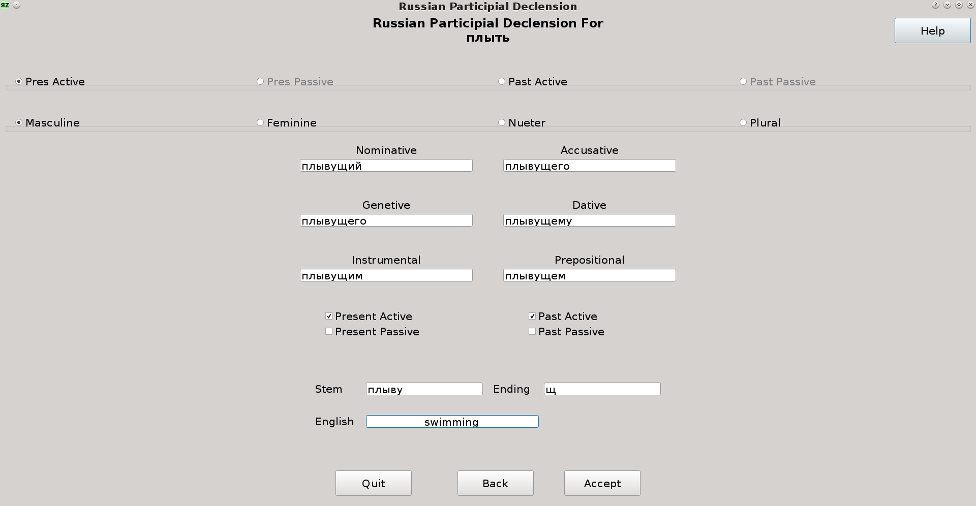Click the ЯZ application icon in title bar
Screen dimensions: 976x506
[5, 5]
